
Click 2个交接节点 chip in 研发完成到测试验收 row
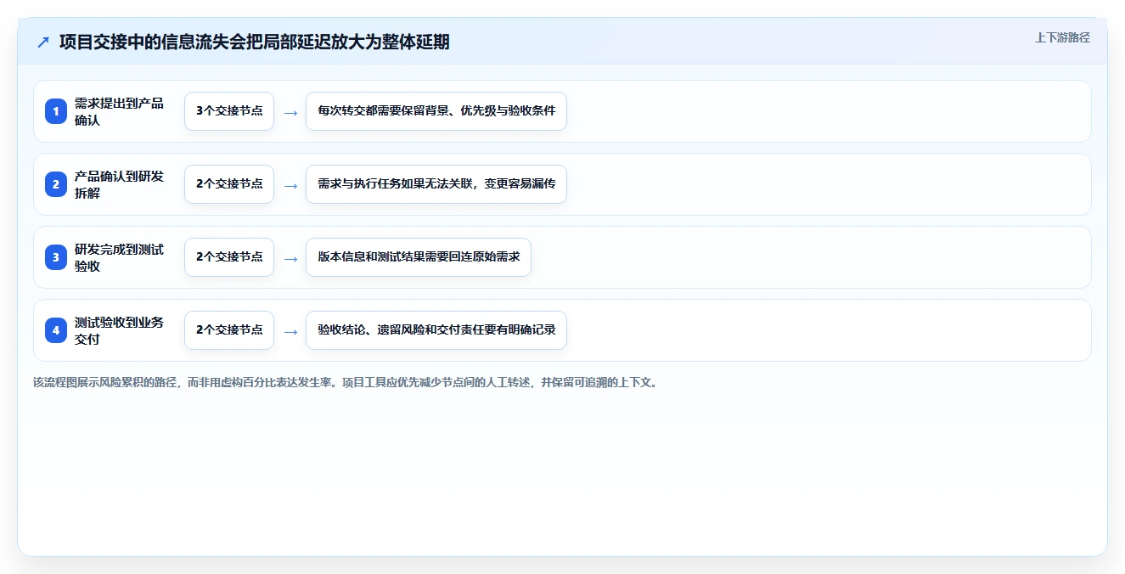(229, 257)
